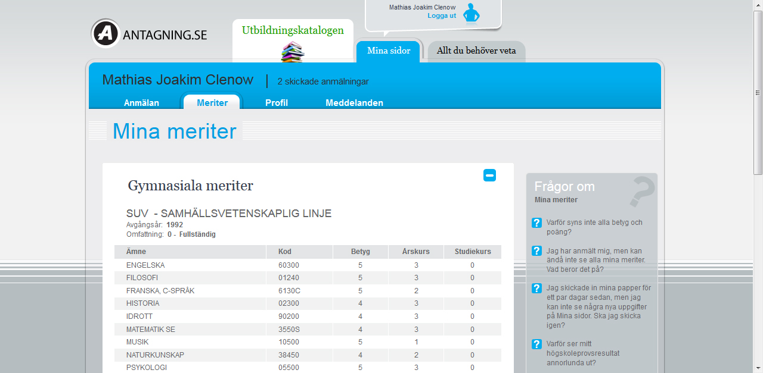
Task: Open the högskoleprovsresultat question link
Action: 582,353
